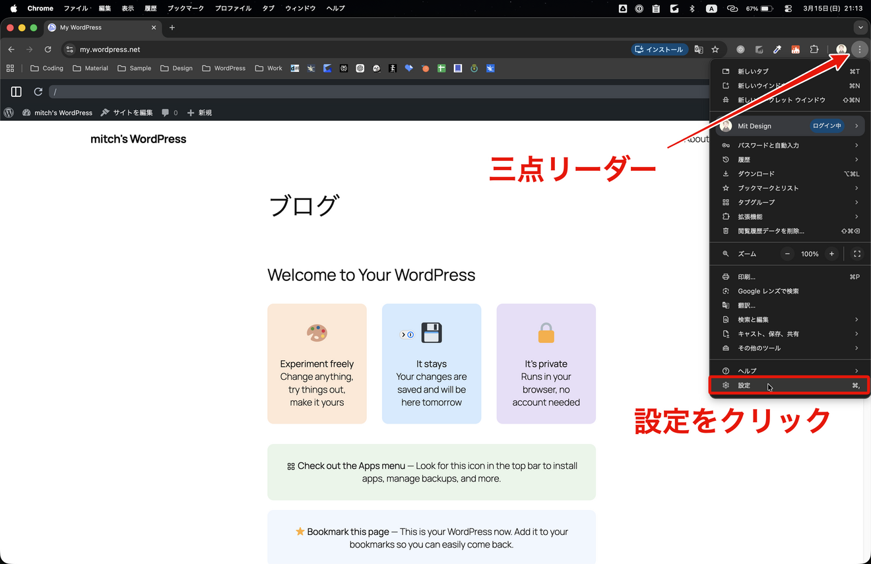Open ヘルプ help submenu
This screenshot has height=564, width=871.
pos(790,371)
